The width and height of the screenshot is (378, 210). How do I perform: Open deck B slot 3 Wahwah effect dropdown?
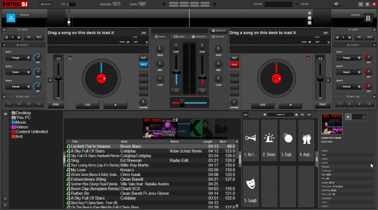click(x=349, y=87)
